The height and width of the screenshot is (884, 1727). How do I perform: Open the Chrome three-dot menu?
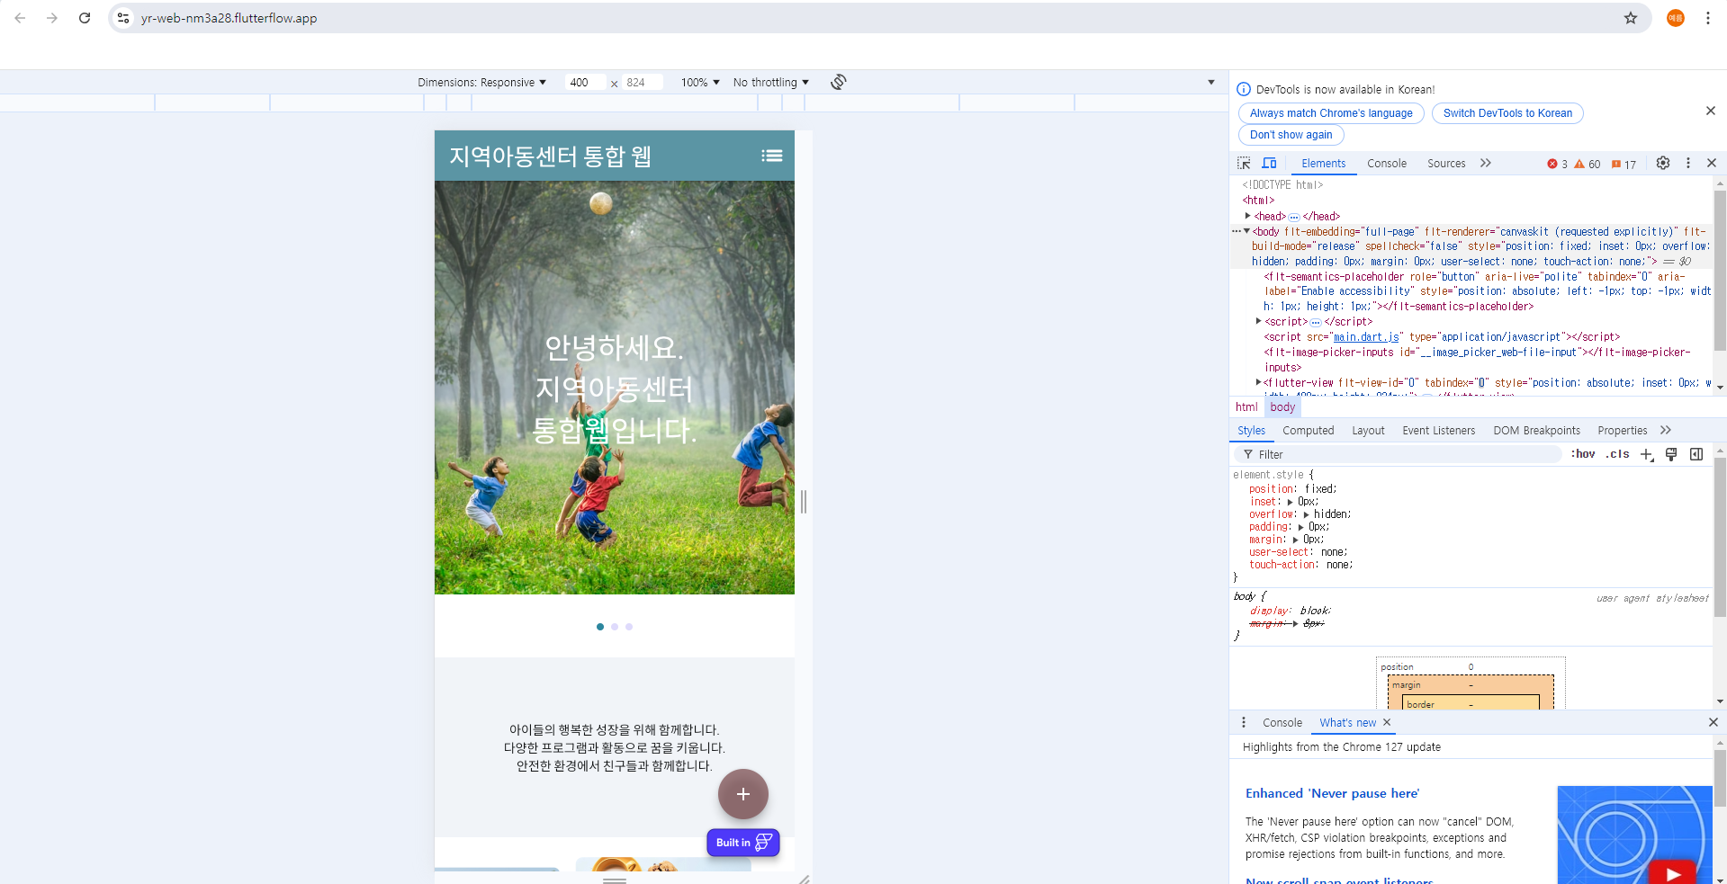1707,18
